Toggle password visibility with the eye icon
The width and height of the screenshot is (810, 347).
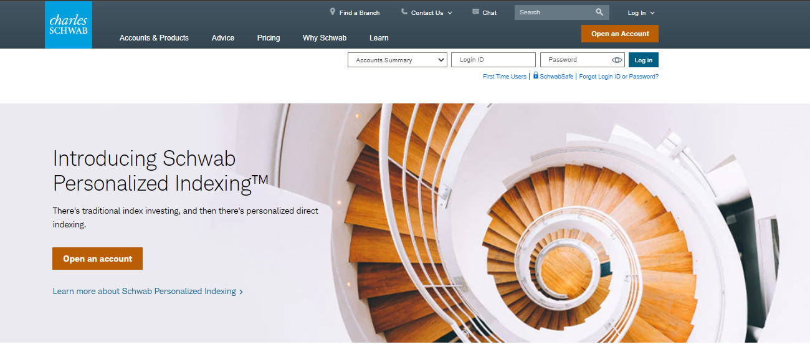(617, 60)
